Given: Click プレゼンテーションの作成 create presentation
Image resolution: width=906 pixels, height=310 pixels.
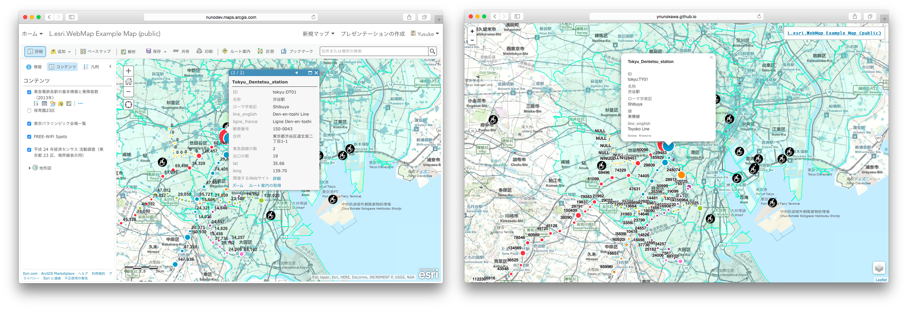Looking at the screenshot, I should pos(372,34).
